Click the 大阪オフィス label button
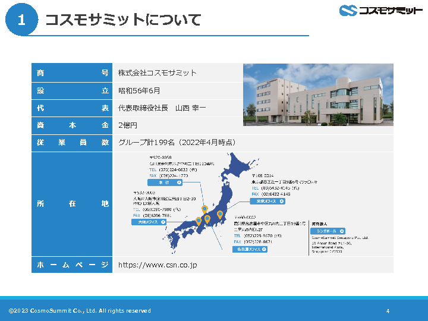 tap(148, 222)
